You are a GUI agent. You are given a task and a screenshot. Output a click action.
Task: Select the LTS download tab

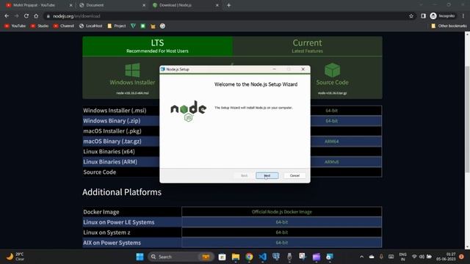pos(157,46)
